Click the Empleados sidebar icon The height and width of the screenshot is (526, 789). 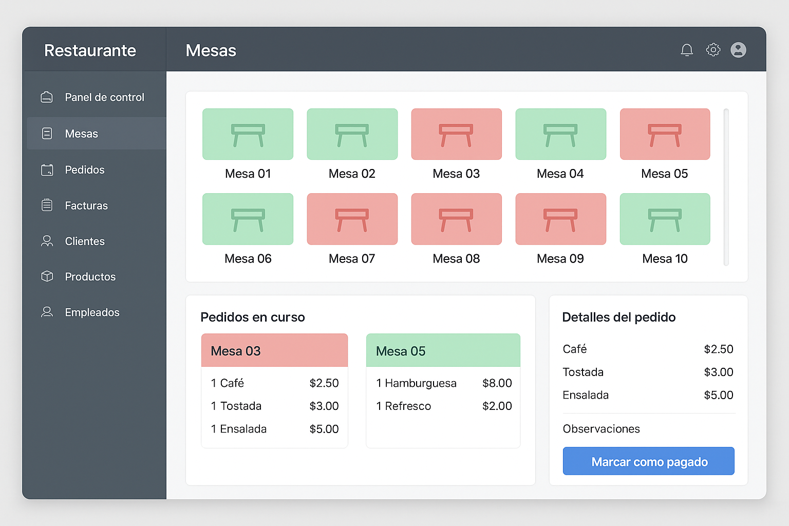tap(47, 312)
